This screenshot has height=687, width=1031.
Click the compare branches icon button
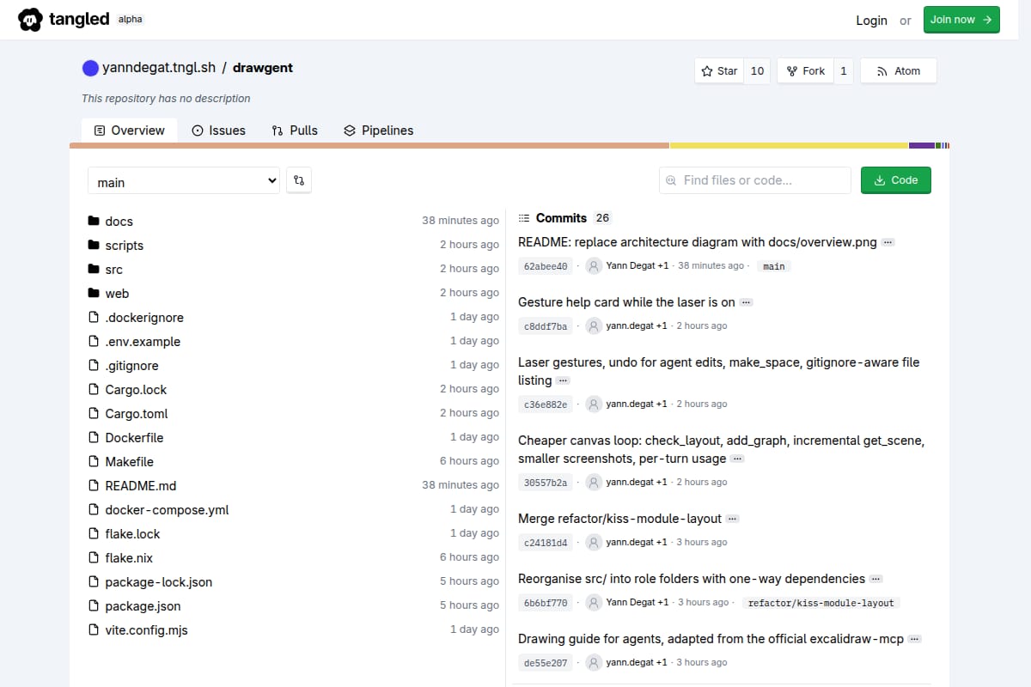point(299,180)
